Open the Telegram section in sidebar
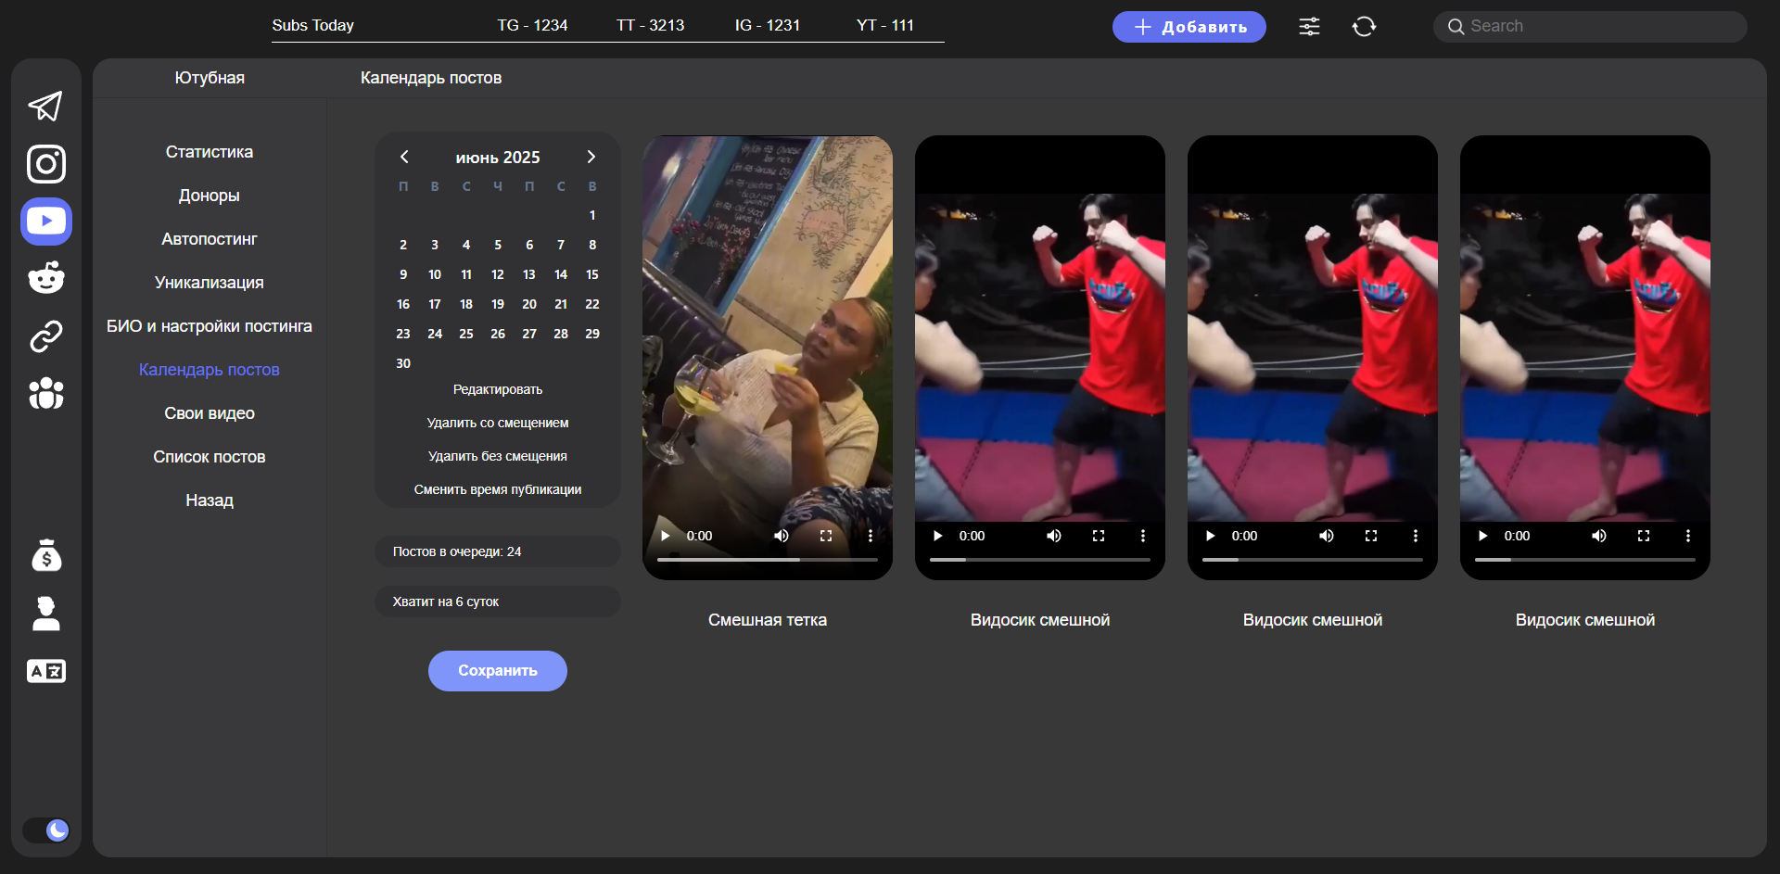 45,107
